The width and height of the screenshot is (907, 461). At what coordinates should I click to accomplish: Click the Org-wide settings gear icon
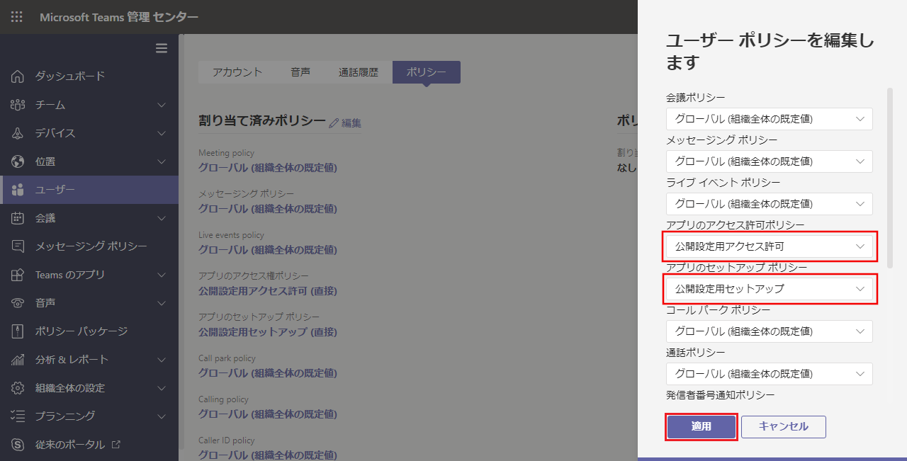click(x=18, y=387)
